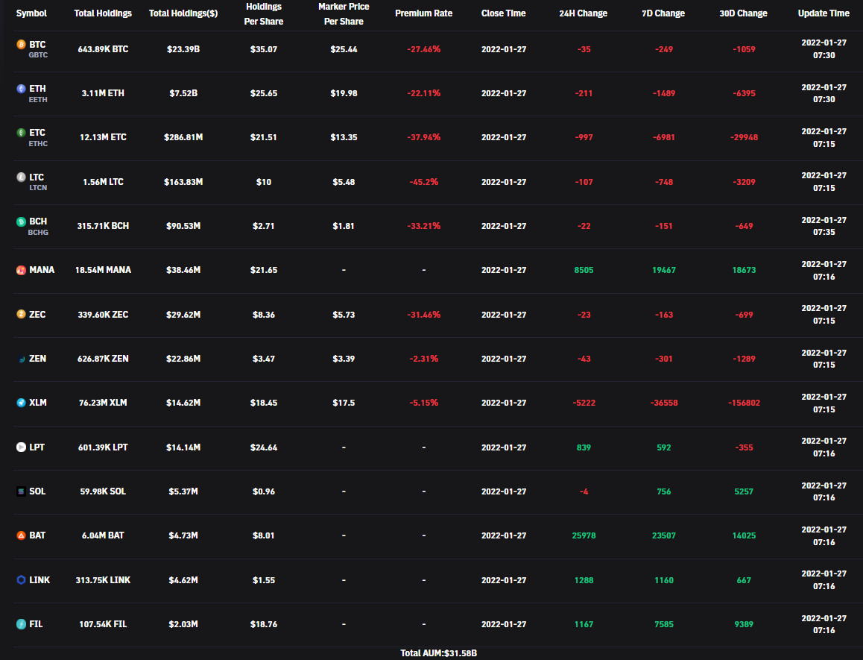The width and height of the screenshot is (863, 660).
Task: Click the $24.64 holdings per share value
Action: [264, 447]
